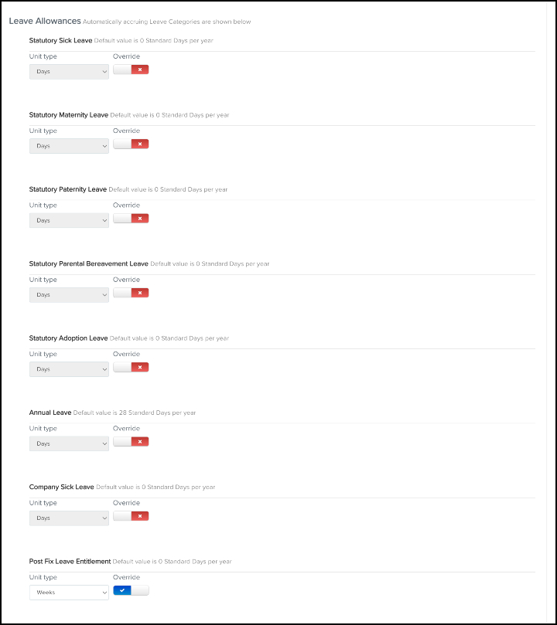This screenshot has height=625, width=557.
Task: Expand unit type dropdown for Statutory Maternity Leave
Action: point(69,145)
